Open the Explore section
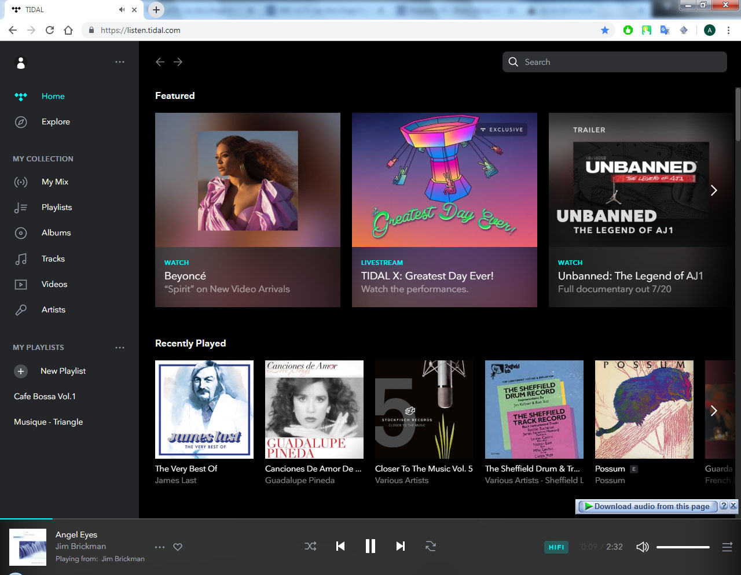 tap(56, 121)
